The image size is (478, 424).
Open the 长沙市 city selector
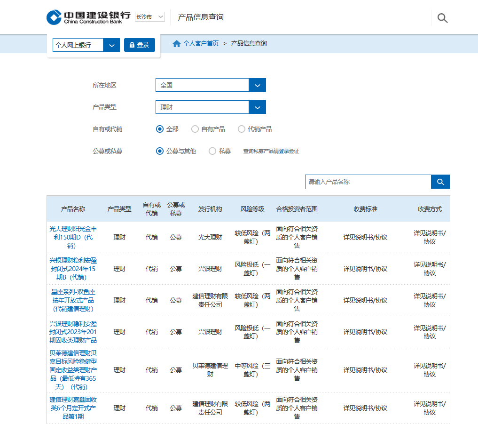pos(150,17)
